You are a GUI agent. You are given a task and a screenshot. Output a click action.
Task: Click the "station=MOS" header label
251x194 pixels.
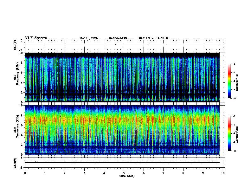tap(118, 38)
